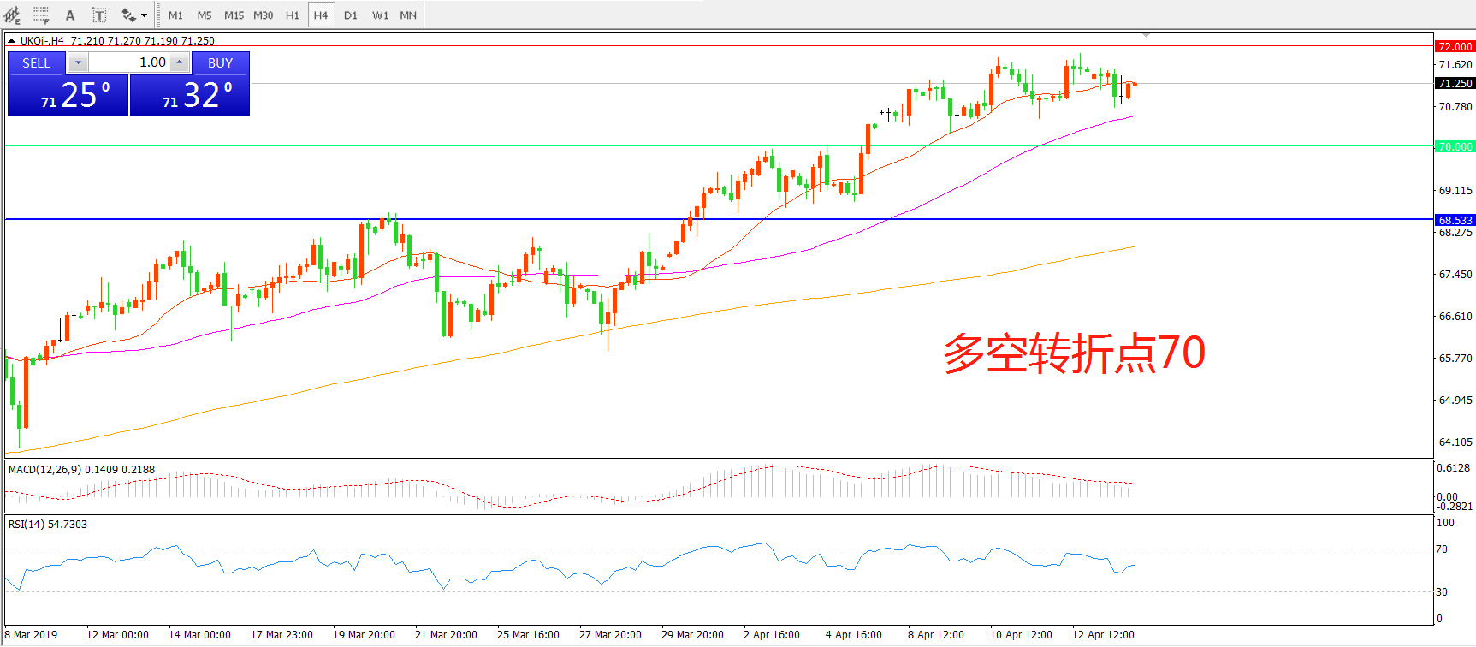The height and width of the screenshot is (647, 1476).
Task: Click the arrows objects icon
Action: point(127,15)
